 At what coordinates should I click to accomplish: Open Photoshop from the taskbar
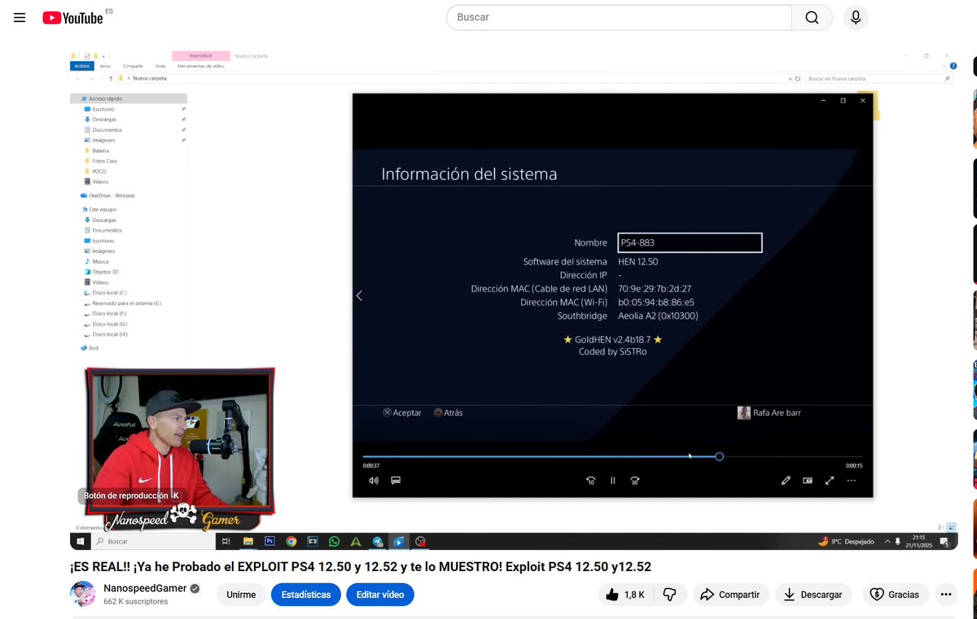[x=269, y=541]
